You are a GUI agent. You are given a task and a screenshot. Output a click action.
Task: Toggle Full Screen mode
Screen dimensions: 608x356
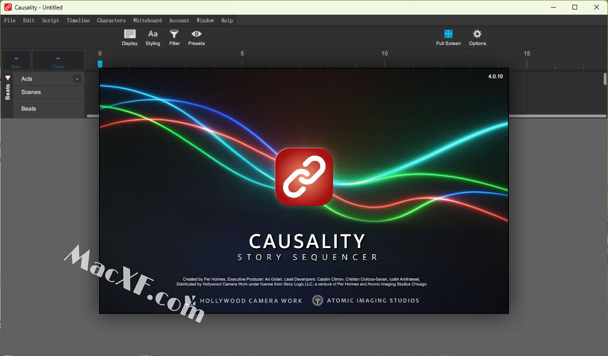click(448, 37)
